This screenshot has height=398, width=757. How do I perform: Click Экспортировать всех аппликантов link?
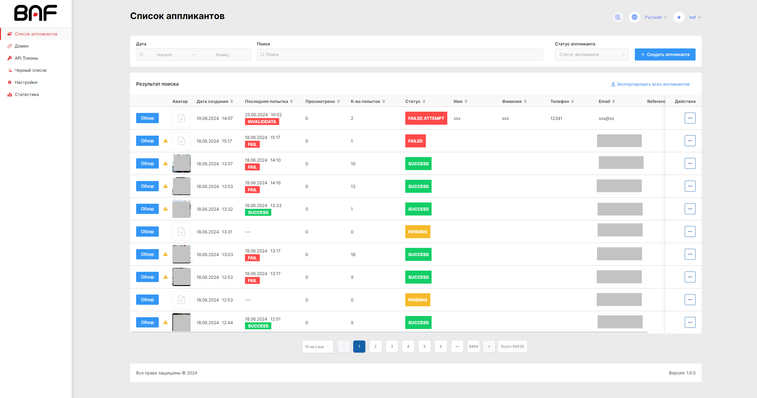[x=650, y=84]
